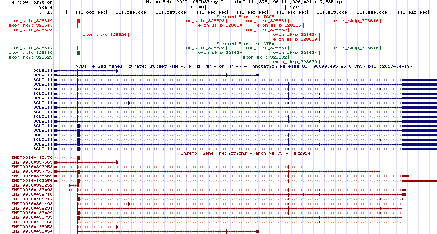Select red exon_skip_328623 label in TCGA track

[x=31, y=30]
